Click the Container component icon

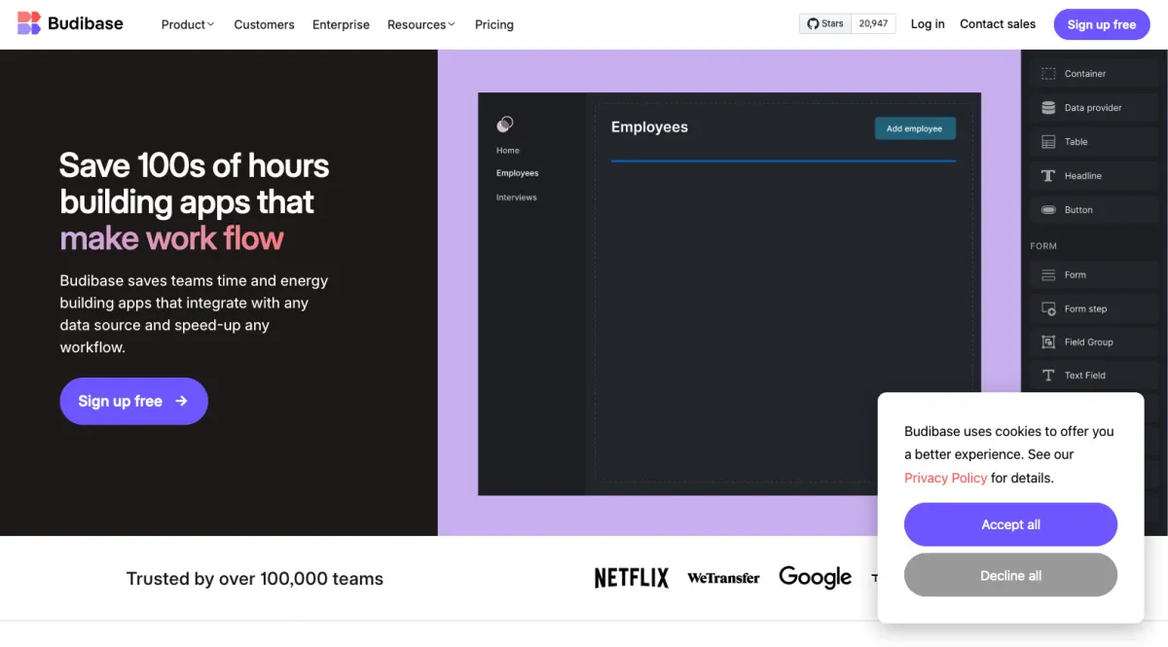(1048, 74)
